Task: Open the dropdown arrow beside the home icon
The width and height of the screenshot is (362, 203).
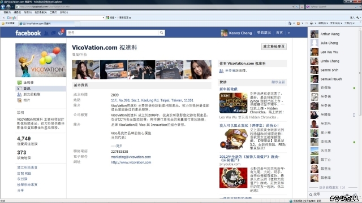Action: 294,23
